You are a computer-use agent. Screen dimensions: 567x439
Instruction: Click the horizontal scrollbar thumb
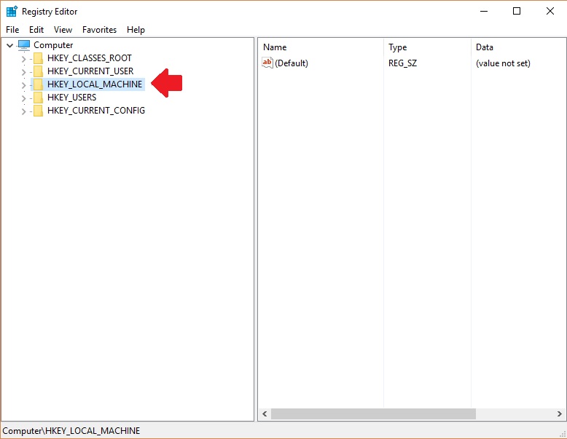coord(373,414)
